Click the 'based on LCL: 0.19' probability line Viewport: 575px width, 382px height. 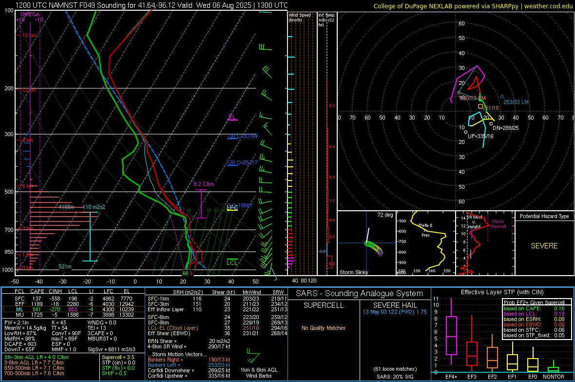534,314
